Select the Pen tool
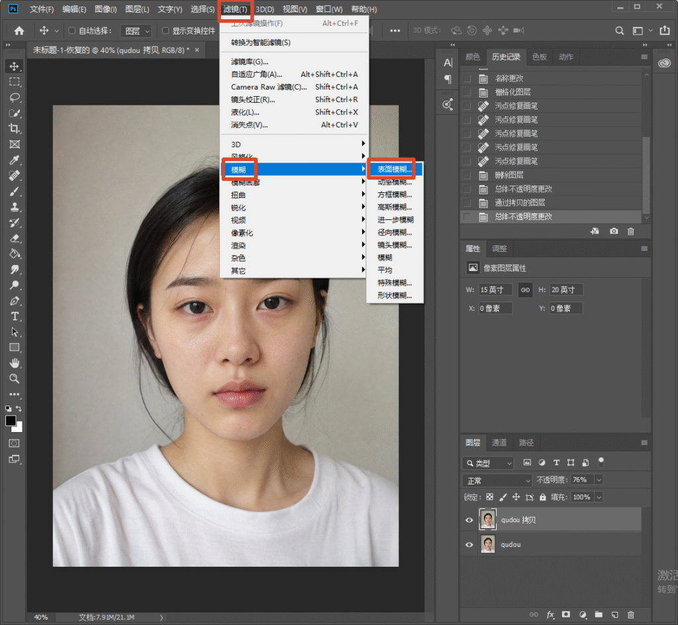678x625 pixels. [15, 301]
